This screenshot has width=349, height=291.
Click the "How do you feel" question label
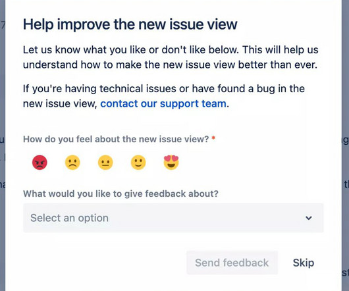pyautogui.click(x=116, y=139)
